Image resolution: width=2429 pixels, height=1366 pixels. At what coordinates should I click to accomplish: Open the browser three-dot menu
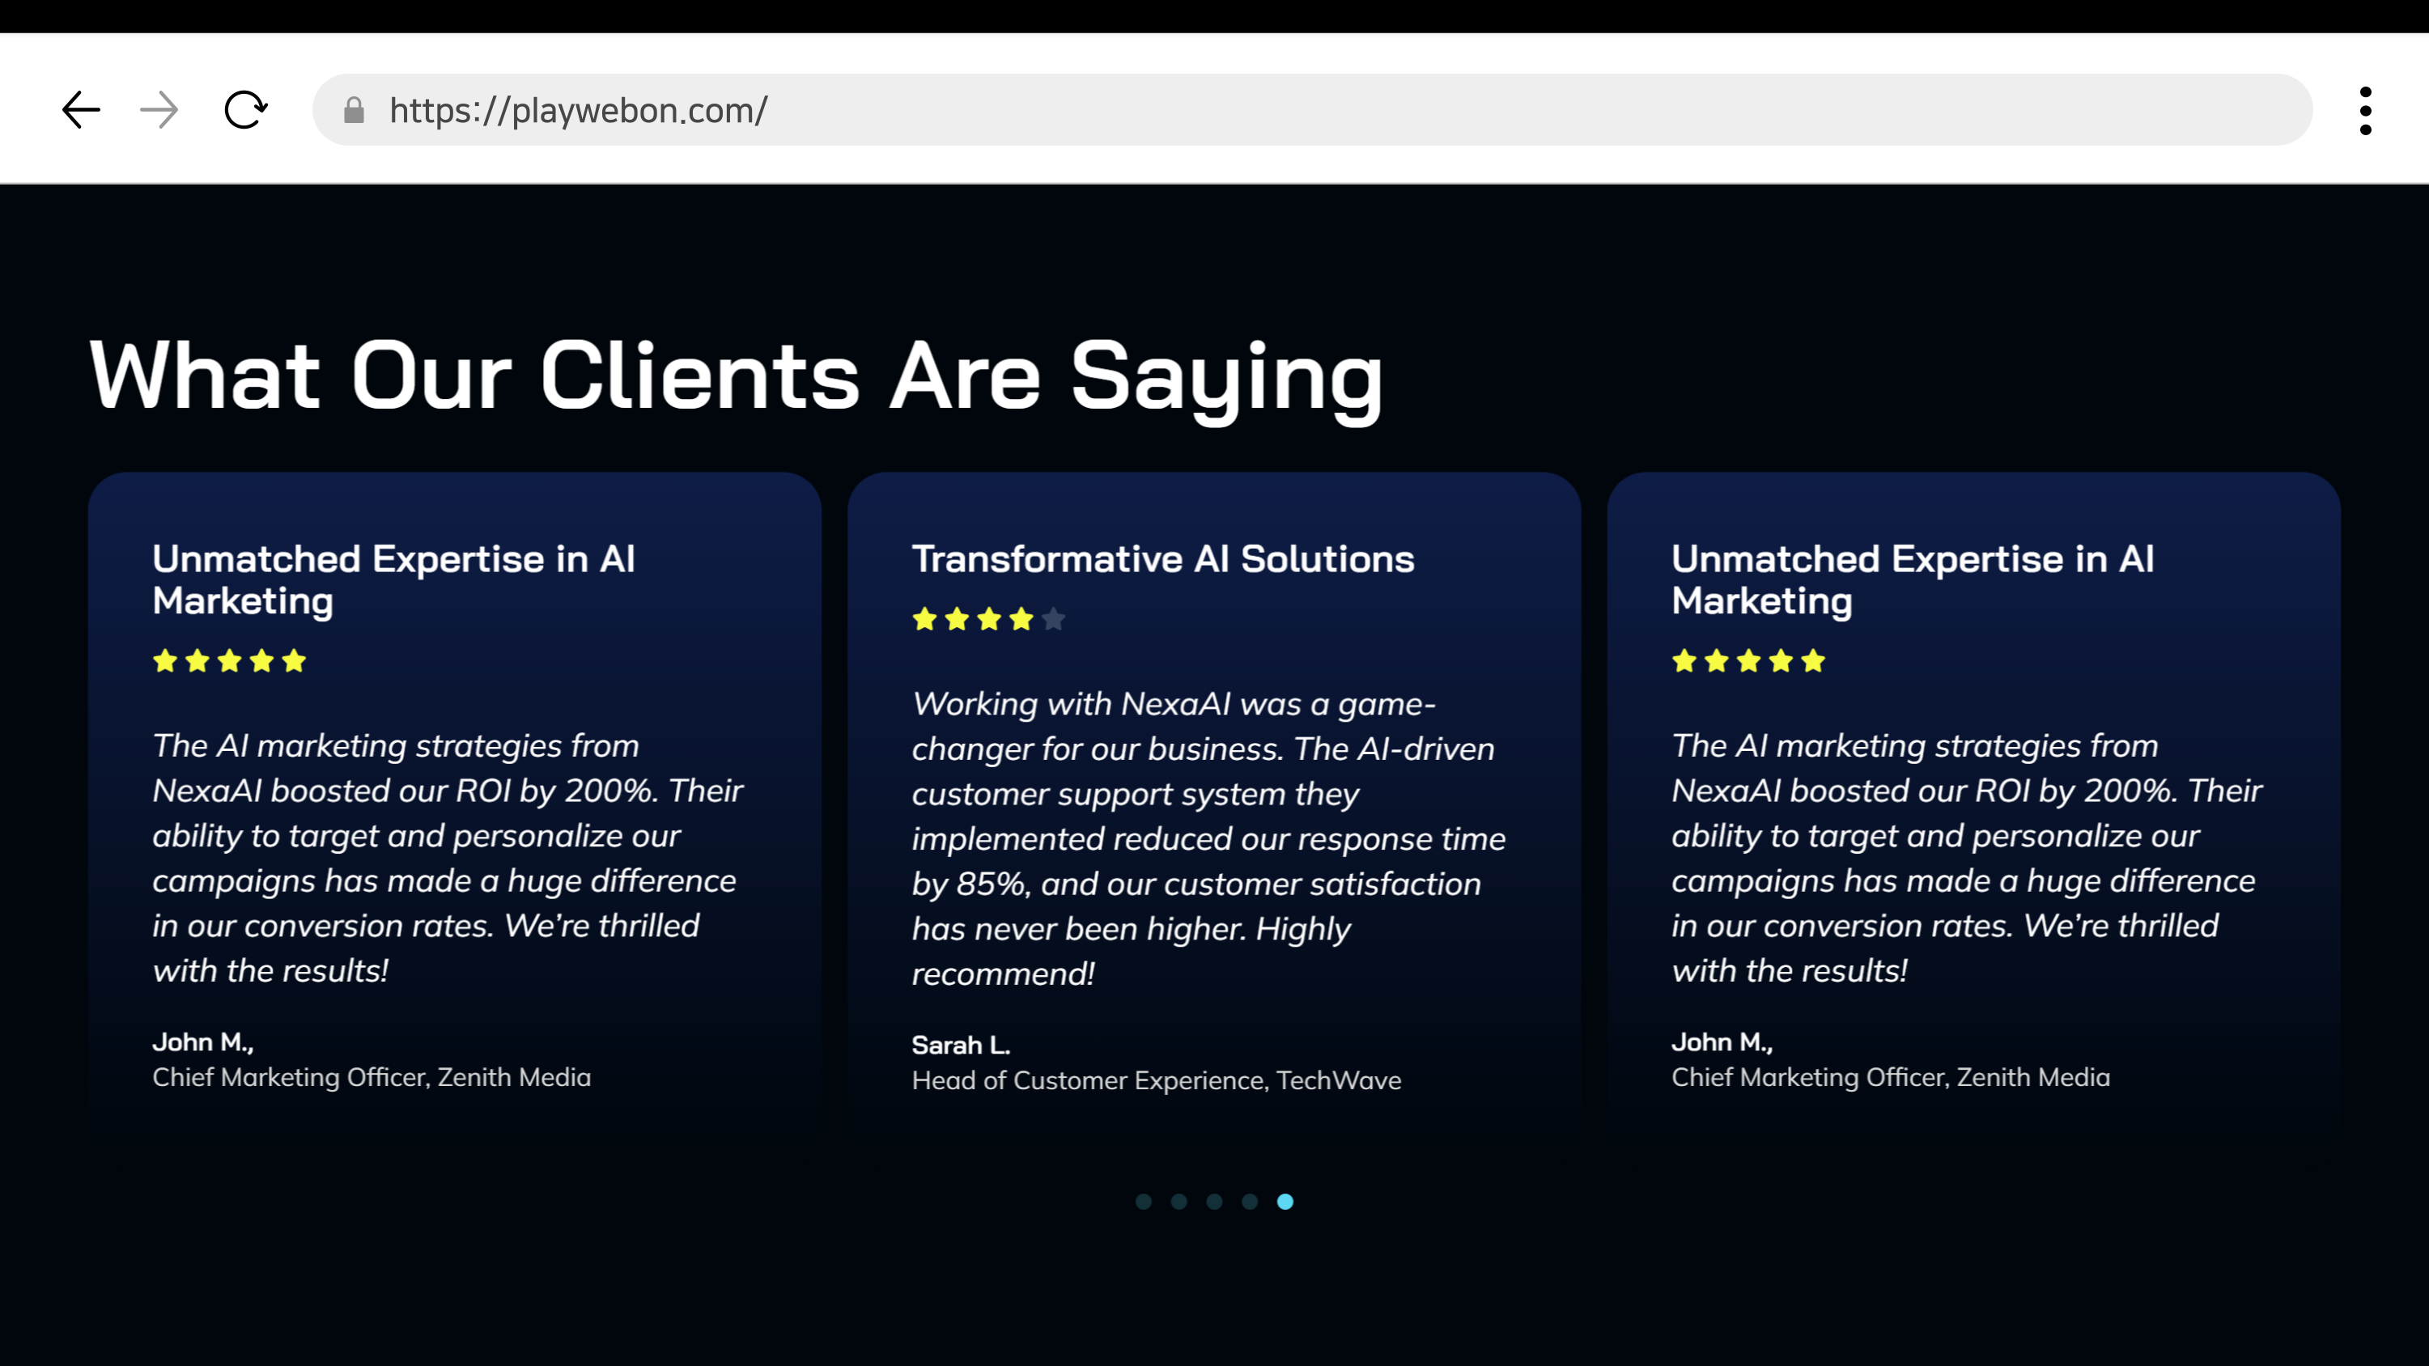[x=2365, y=110]
